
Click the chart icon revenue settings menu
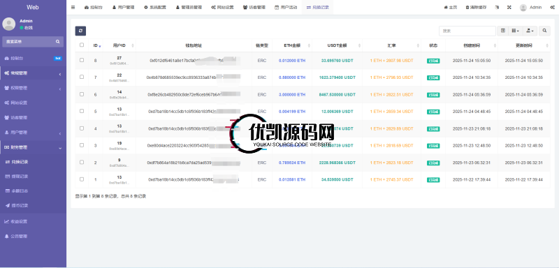click(6, 221)
